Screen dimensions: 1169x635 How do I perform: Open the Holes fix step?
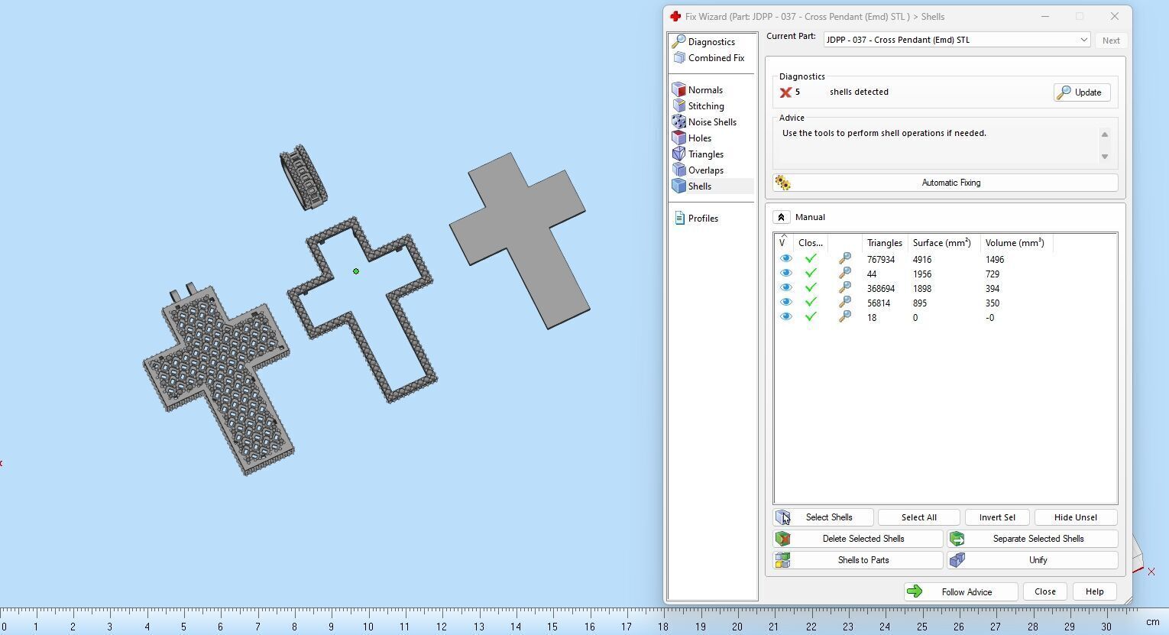[700, 138]
